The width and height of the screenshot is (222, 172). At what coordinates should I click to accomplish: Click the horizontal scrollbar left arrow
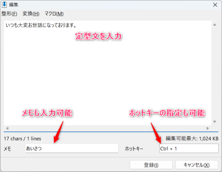tap(7, 128)
